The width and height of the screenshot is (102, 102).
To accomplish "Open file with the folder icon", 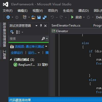I will (33, 17).
